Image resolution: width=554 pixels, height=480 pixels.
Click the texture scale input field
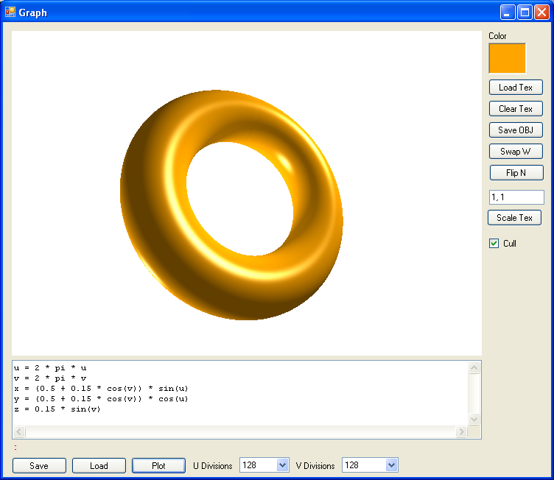[x=516, y=197]
